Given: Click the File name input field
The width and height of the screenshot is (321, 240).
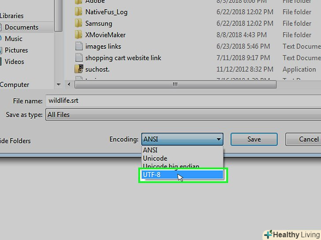Looking at the screenshot, I should coord(183,101).
